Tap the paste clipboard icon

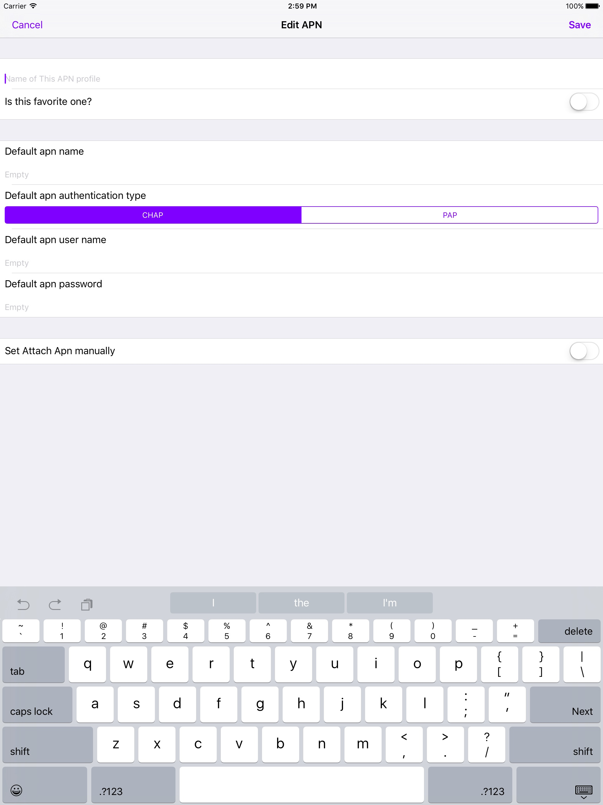(x=87, y=604)
